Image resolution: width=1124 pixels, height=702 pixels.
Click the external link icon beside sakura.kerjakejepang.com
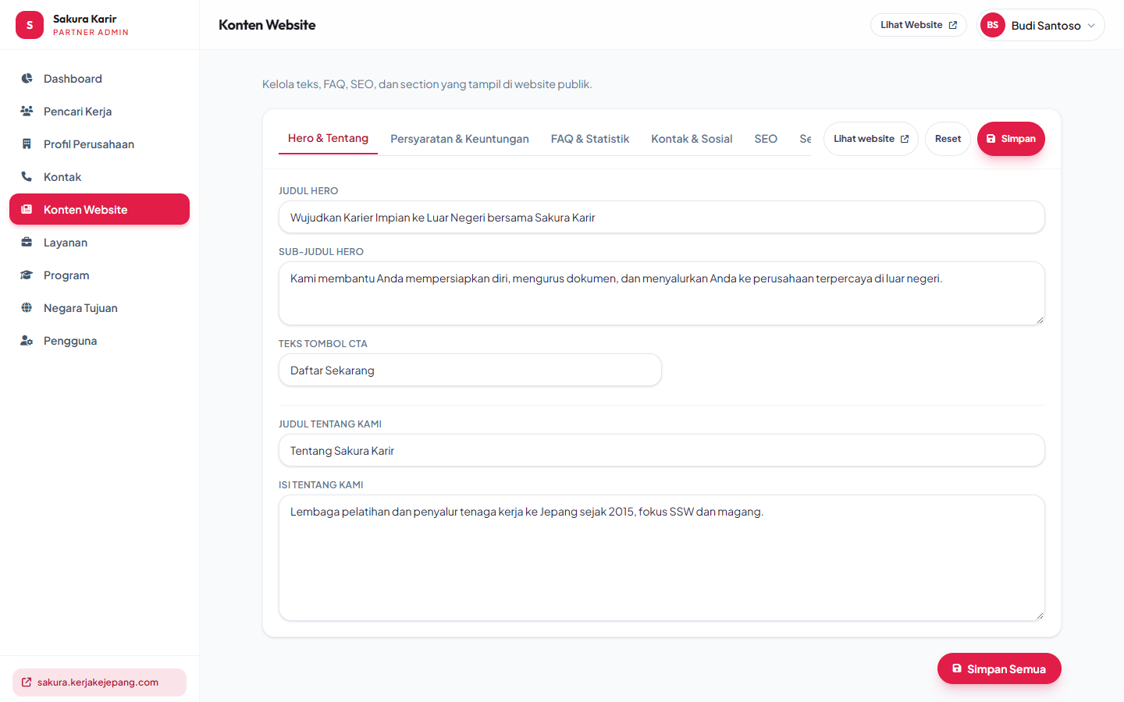[27, 682]
